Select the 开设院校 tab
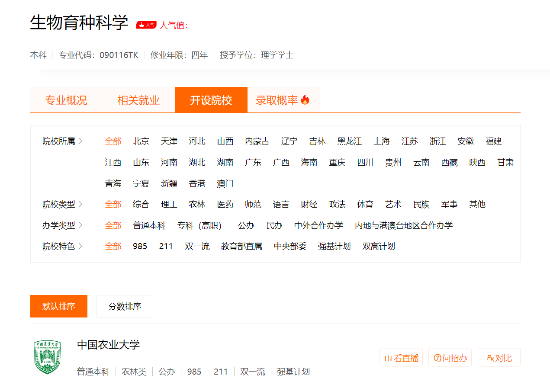Viewport: 550px width, 388px height. pos(211,100)
